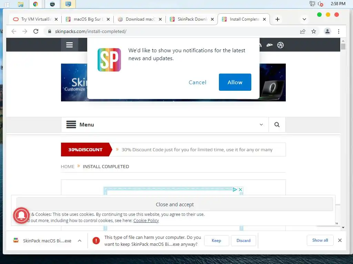Screen dimensions: 353x264
Task: Go forward with the browser forward arrow
Action: (x=25, y=31)
